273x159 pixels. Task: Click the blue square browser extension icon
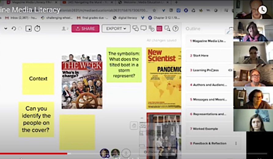179,10
